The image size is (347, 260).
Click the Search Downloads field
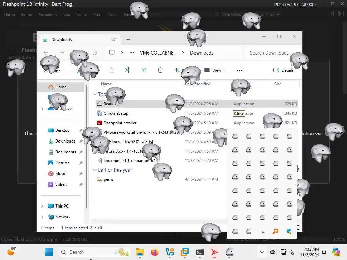click(269, 53)
